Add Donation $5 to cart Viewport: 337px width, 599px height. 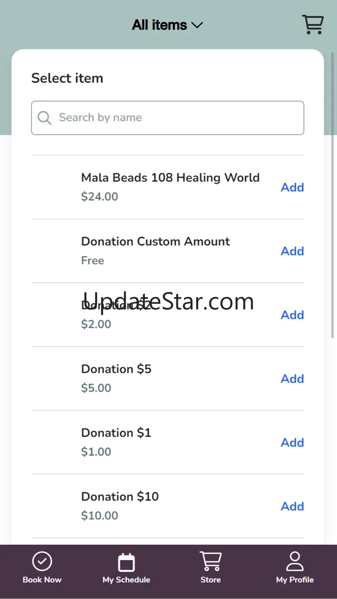(292, 379)
